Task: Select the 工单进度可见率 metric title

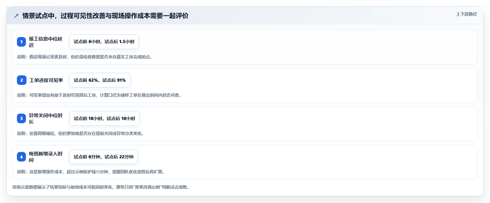Action: (46, 80)
